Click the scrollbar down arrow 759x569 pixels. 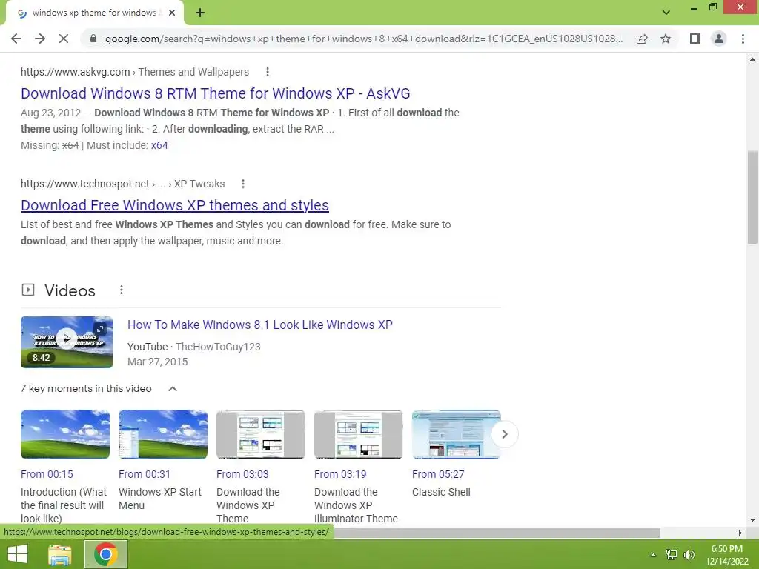[x=752, y=520]
